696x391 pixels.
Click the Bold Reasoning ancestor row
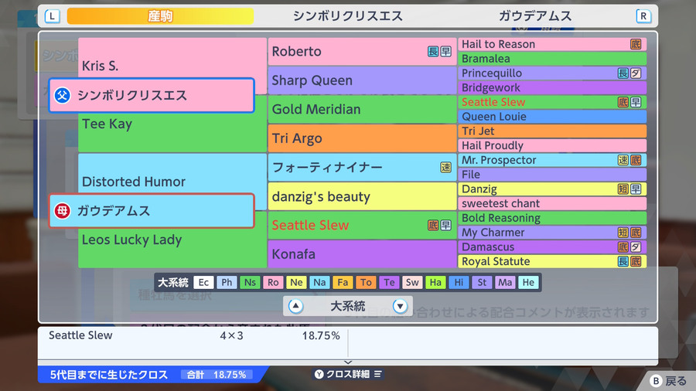tap(552, 218)
